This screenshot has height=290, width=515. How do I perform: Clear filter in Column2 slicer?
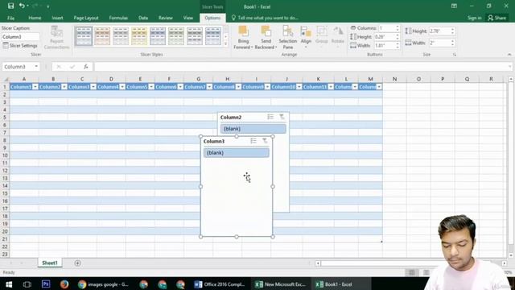point(282,117)
